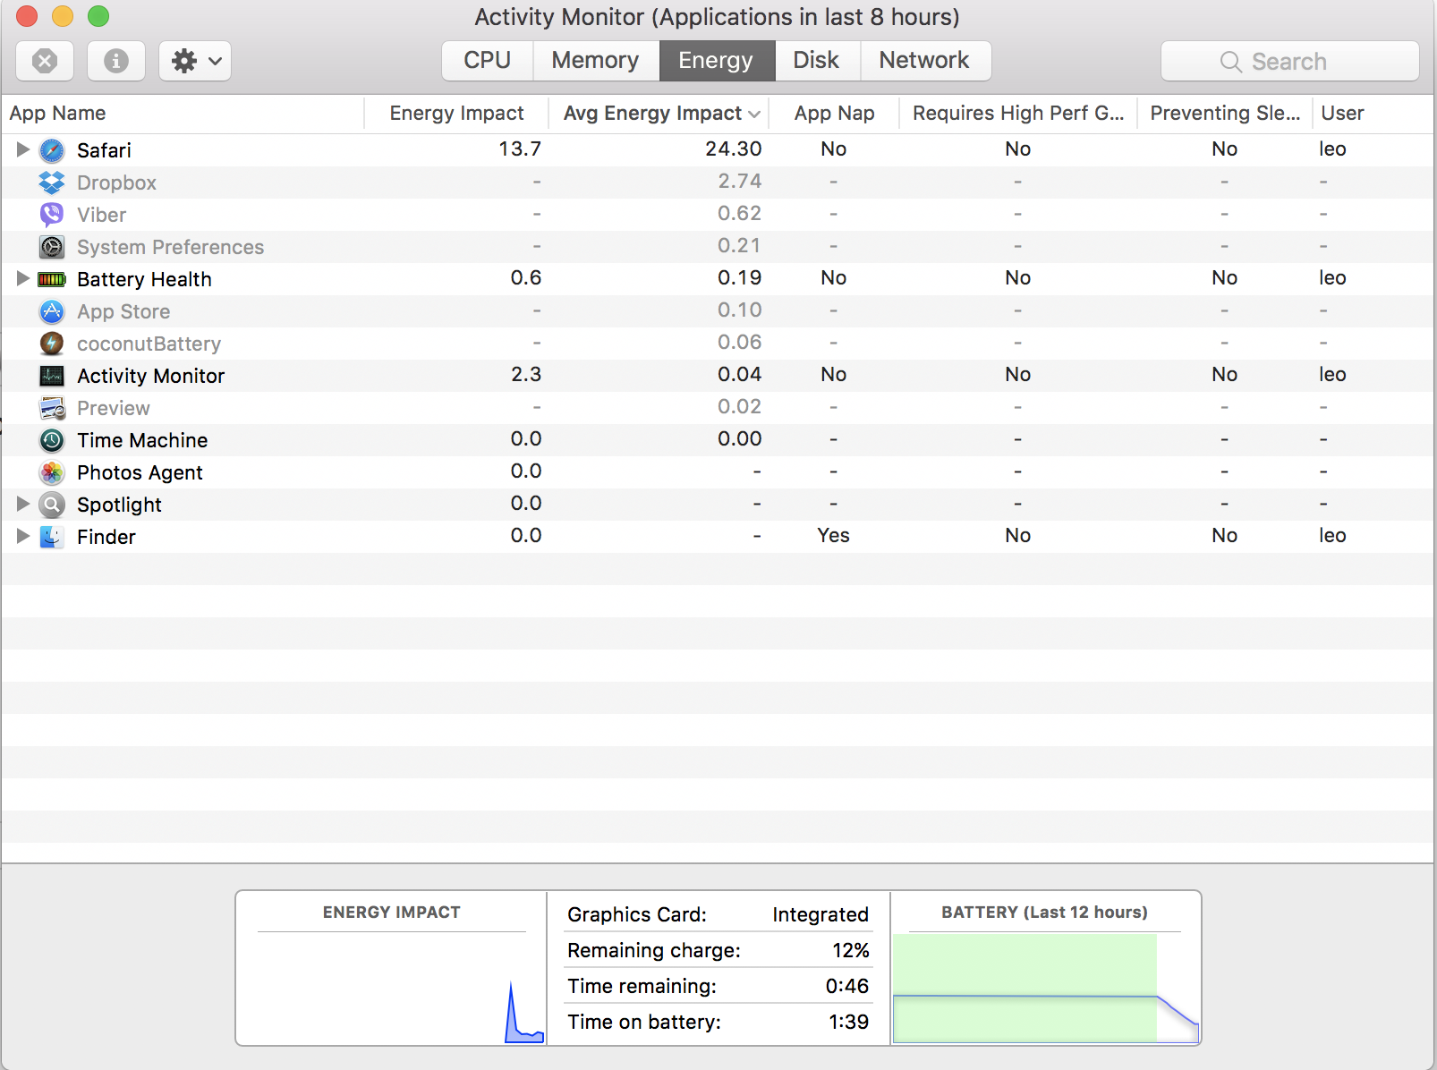Click the Graphics Card Integrated value
This screenshot has width=1437, height=1070.
[x=821, y=914]
